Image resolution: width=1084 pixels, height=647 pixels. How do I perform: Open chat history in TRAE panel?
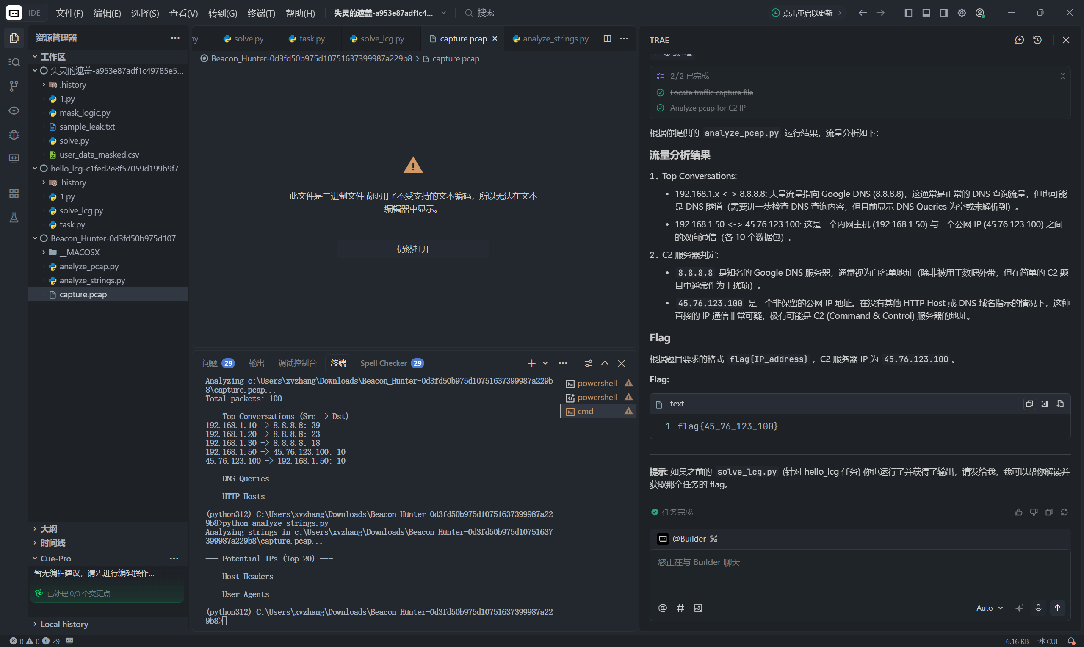[1037, 40]
